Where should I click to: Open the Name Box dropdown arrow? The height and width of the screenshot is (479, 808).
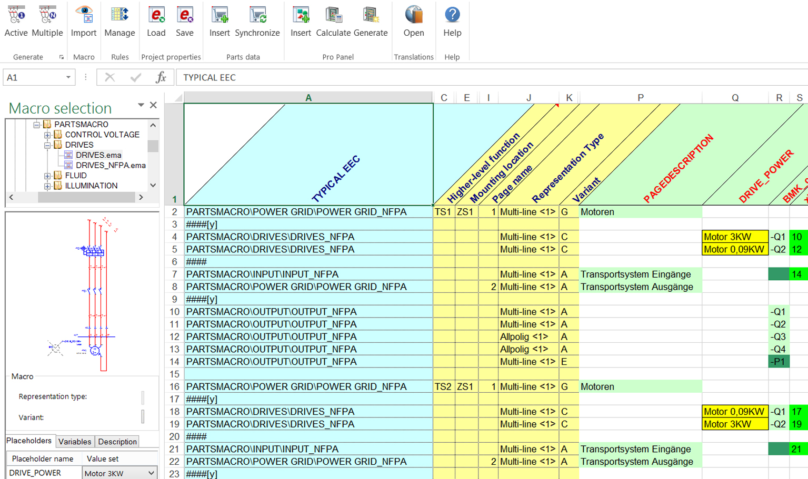tap(68, 77)
